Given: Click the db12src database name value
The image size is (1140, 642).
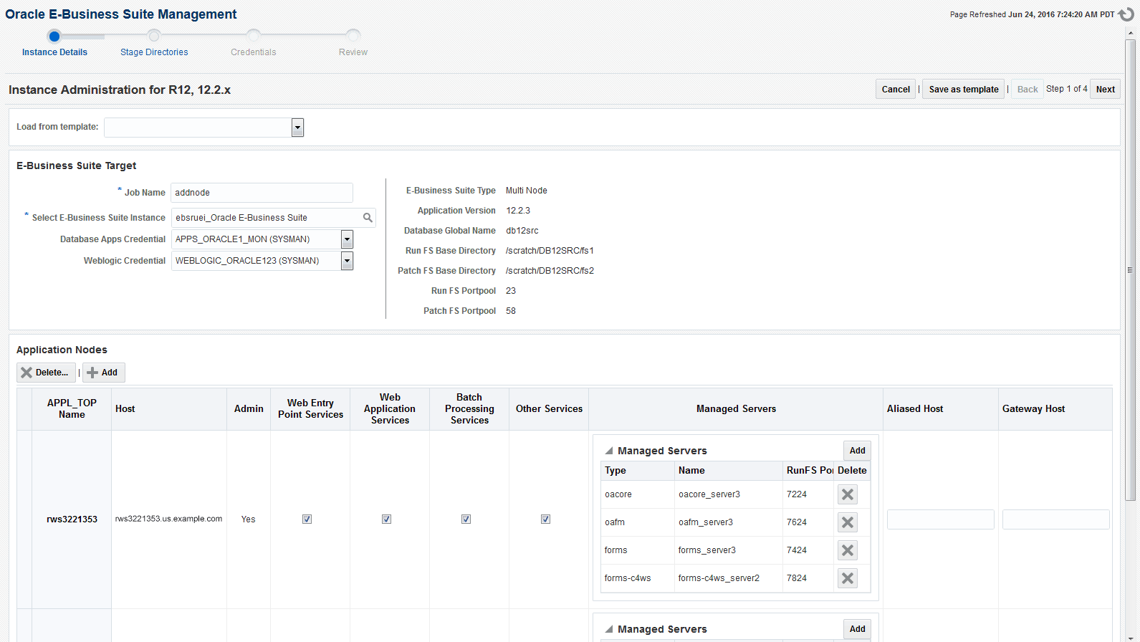Looking at the screenshot, I should pos(522,231).
